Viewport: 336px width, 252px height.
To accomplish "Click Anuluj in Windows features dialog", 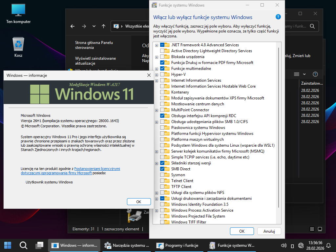I will 269,231.
